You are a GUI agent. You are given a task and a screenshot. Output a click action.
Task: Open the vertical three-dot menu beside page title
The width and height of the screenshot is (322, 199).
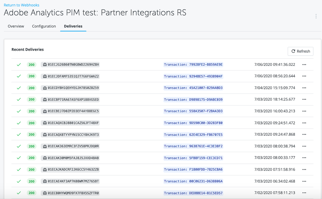point(316,16)
